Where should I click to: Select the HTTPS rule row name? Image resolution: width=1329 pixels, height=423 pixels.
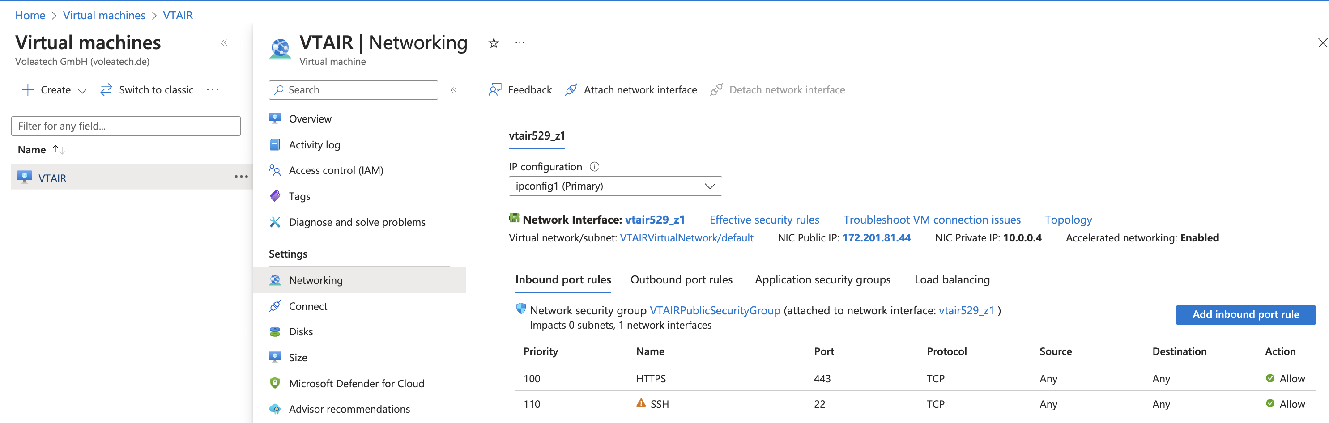651,379
